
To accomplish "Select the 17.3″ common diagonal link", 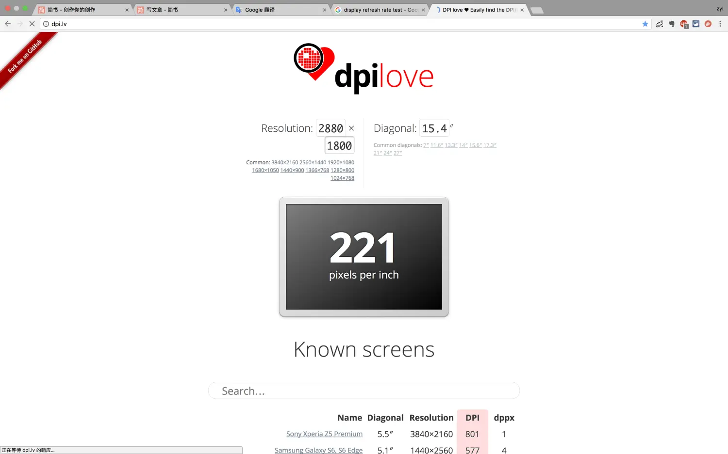I will pyautogui.click(x=490, y=145).
